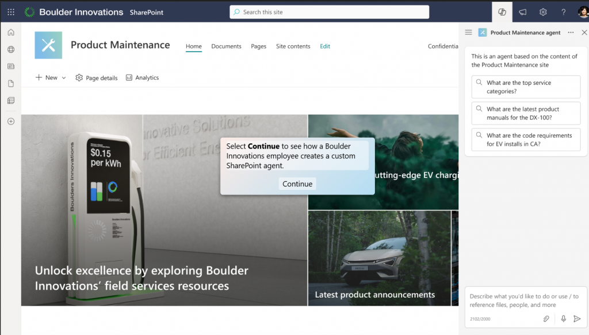
Task: Open the app launcher waffle menu
Action: pyautogui.click(x=11, y=12)
